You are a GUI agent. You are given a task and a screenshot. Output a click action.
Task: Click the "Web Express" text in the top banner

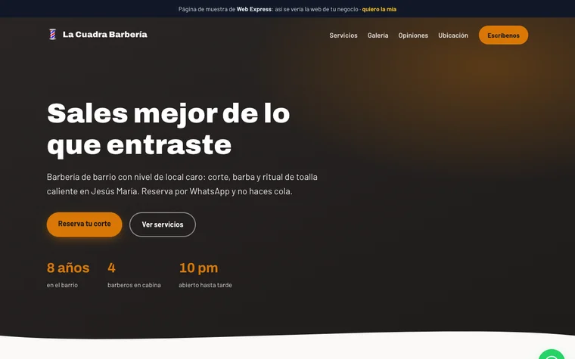click(254, 9)
